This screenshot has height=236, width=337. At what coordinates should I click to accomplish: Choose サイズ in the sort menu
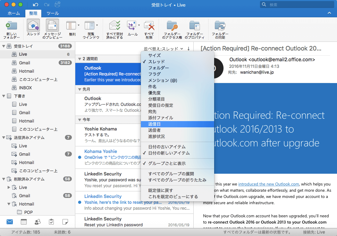click(x=178, y=55)
